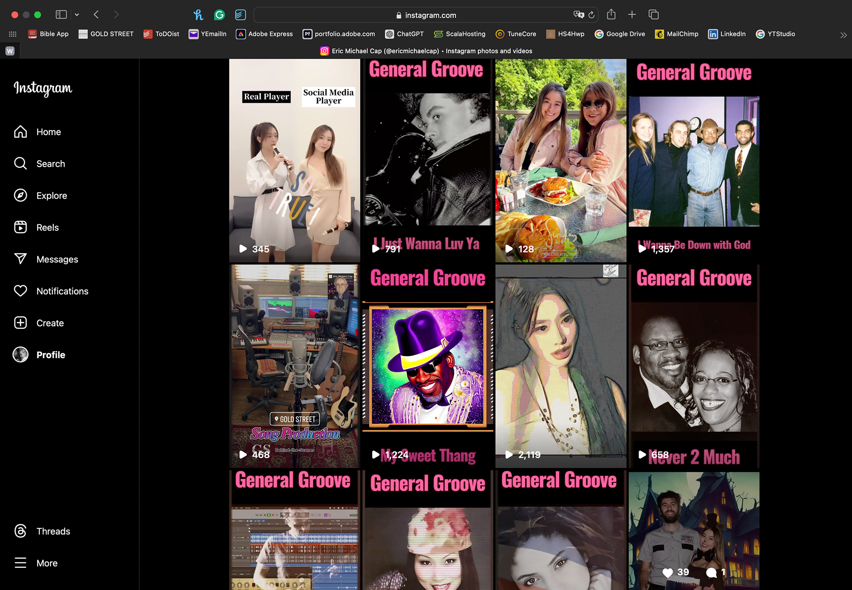Open the portfolio.adobe.com bookmark
Viewport: 852px width, 590px height.
[339, 34]
